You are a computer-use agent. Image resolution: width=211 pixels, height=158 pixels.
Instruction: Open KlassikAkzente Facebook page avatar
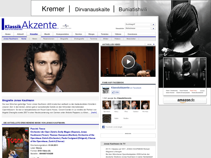(106, 90)
